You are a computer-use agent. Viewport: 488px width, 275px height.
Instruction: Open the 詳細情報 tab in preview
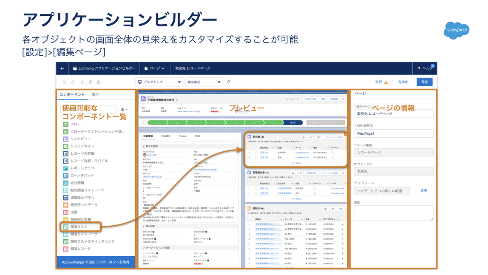pos(148,136)
